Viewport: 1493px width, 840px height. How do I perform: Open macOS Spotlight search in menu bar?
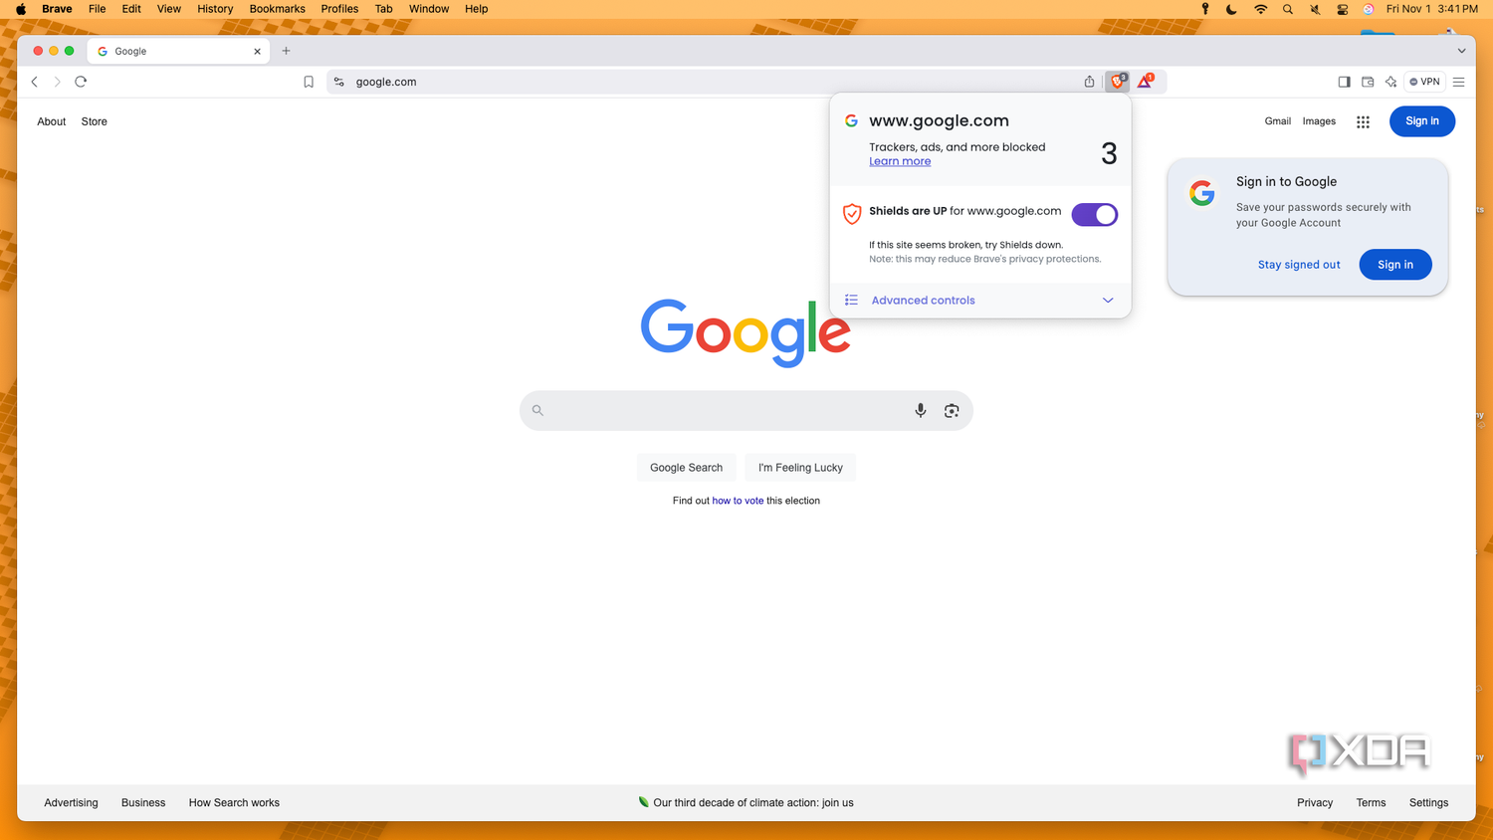pos(1288,9)
